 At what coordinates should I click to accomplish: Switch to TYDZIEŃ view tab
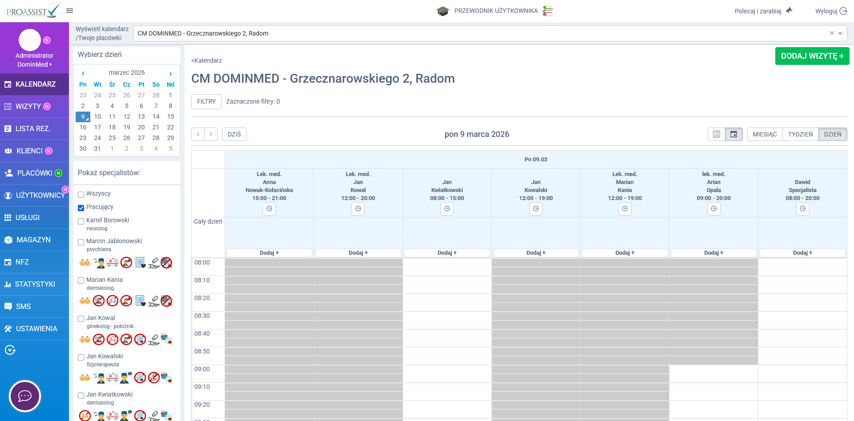pos(800,134)
